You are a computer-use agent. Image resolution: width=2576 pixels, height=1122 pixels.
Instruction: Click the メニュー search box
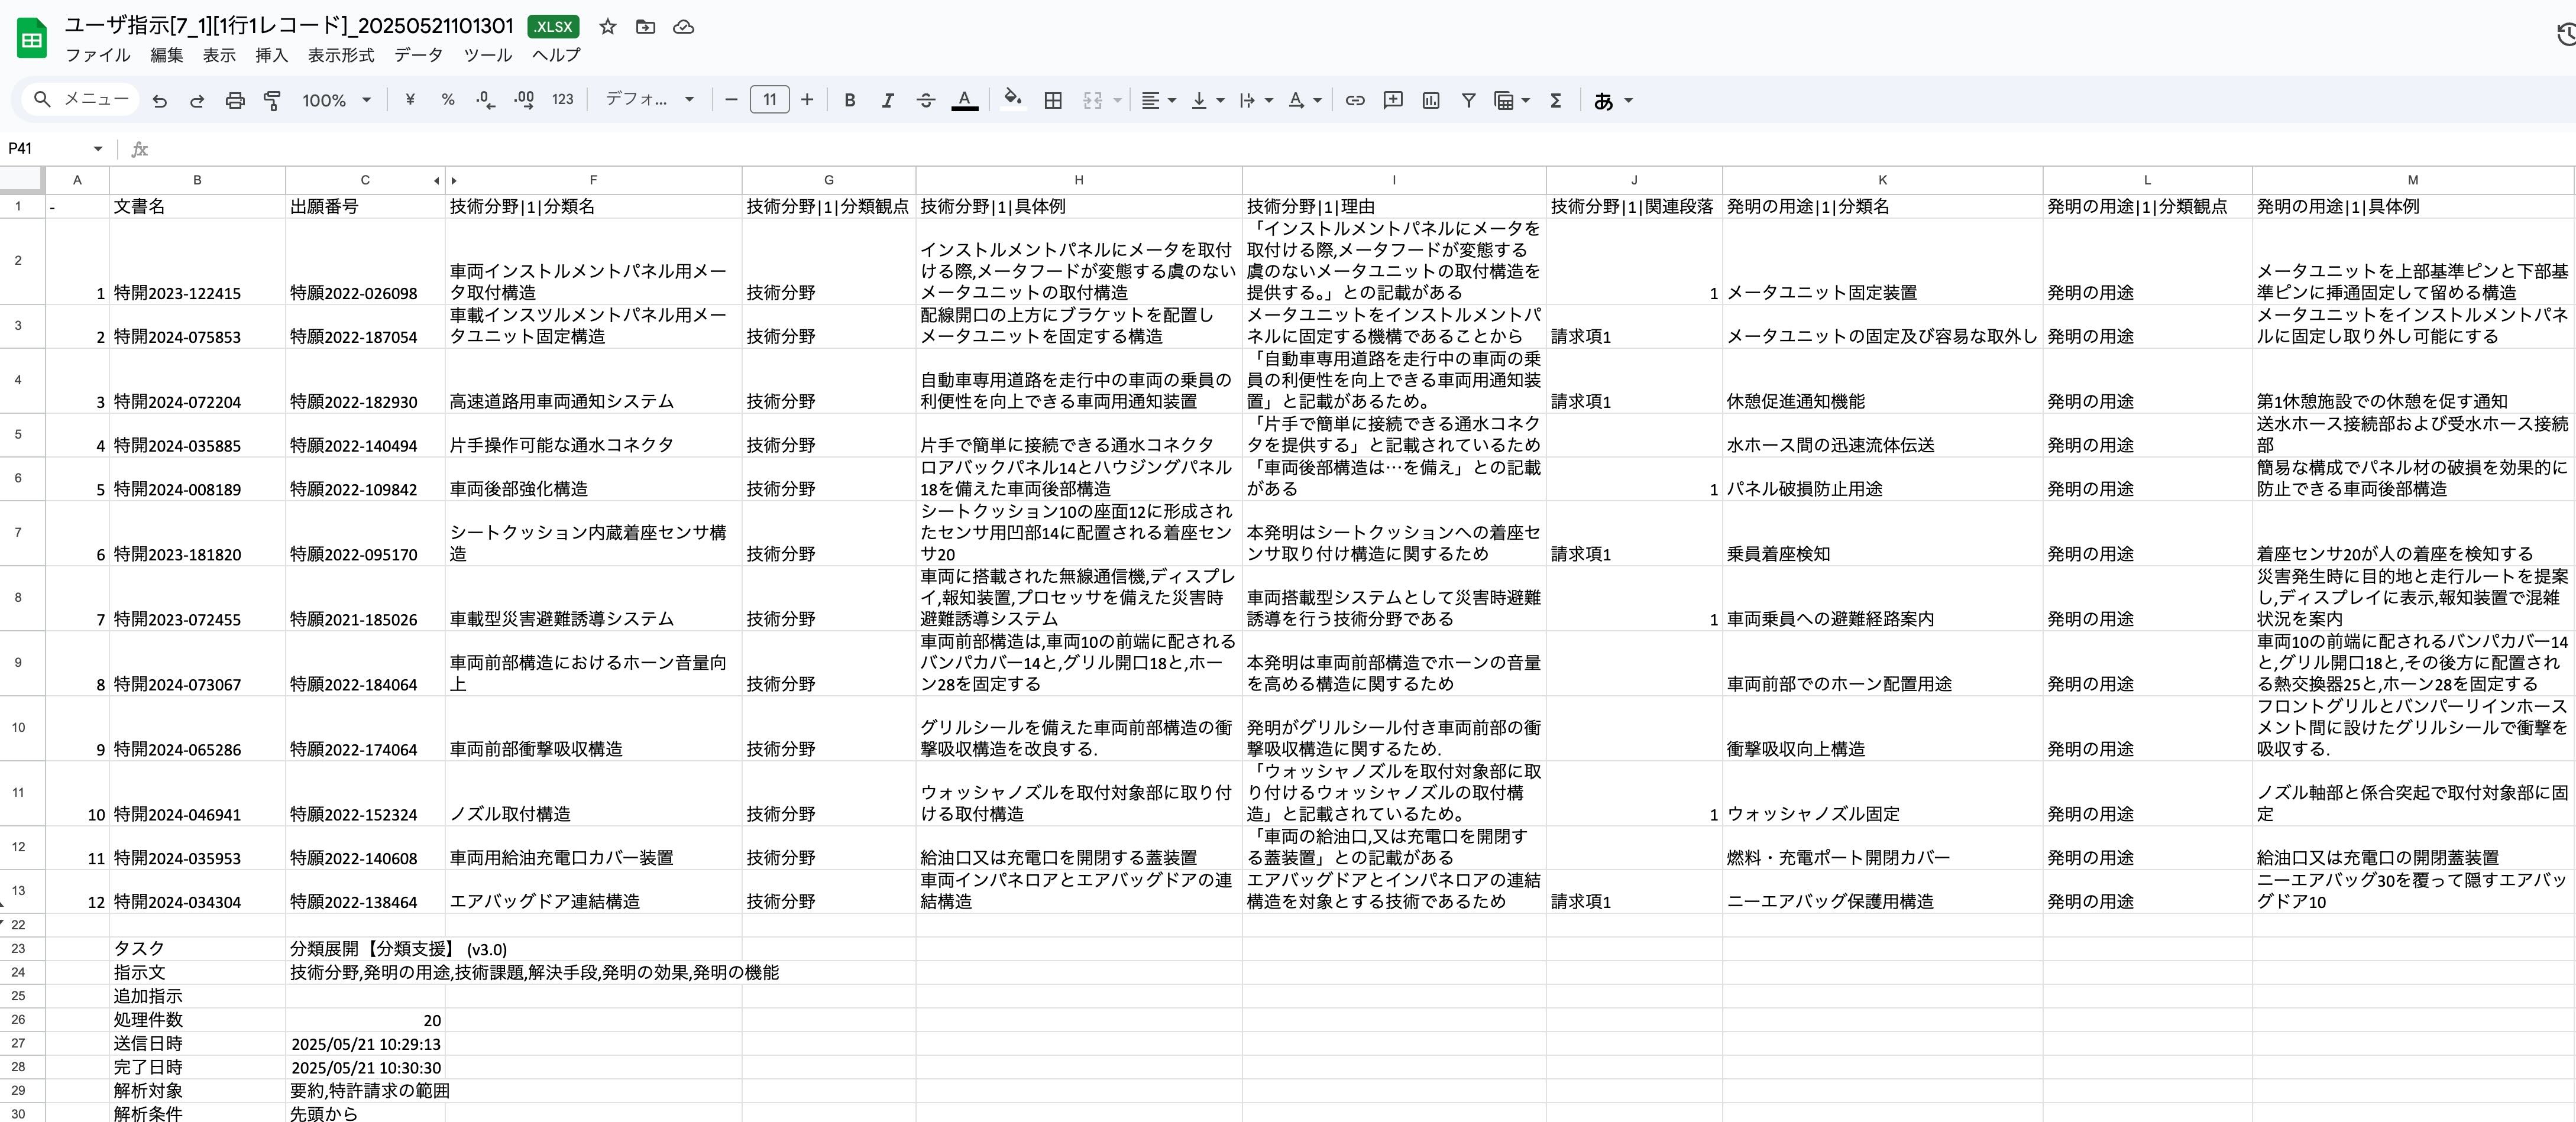(81, 99)
